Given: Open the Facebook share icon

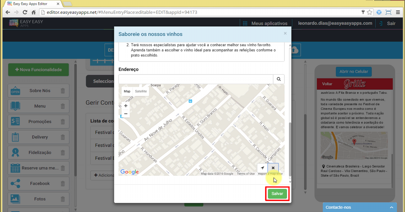Looking at the screenshot, I should (15, 183).
